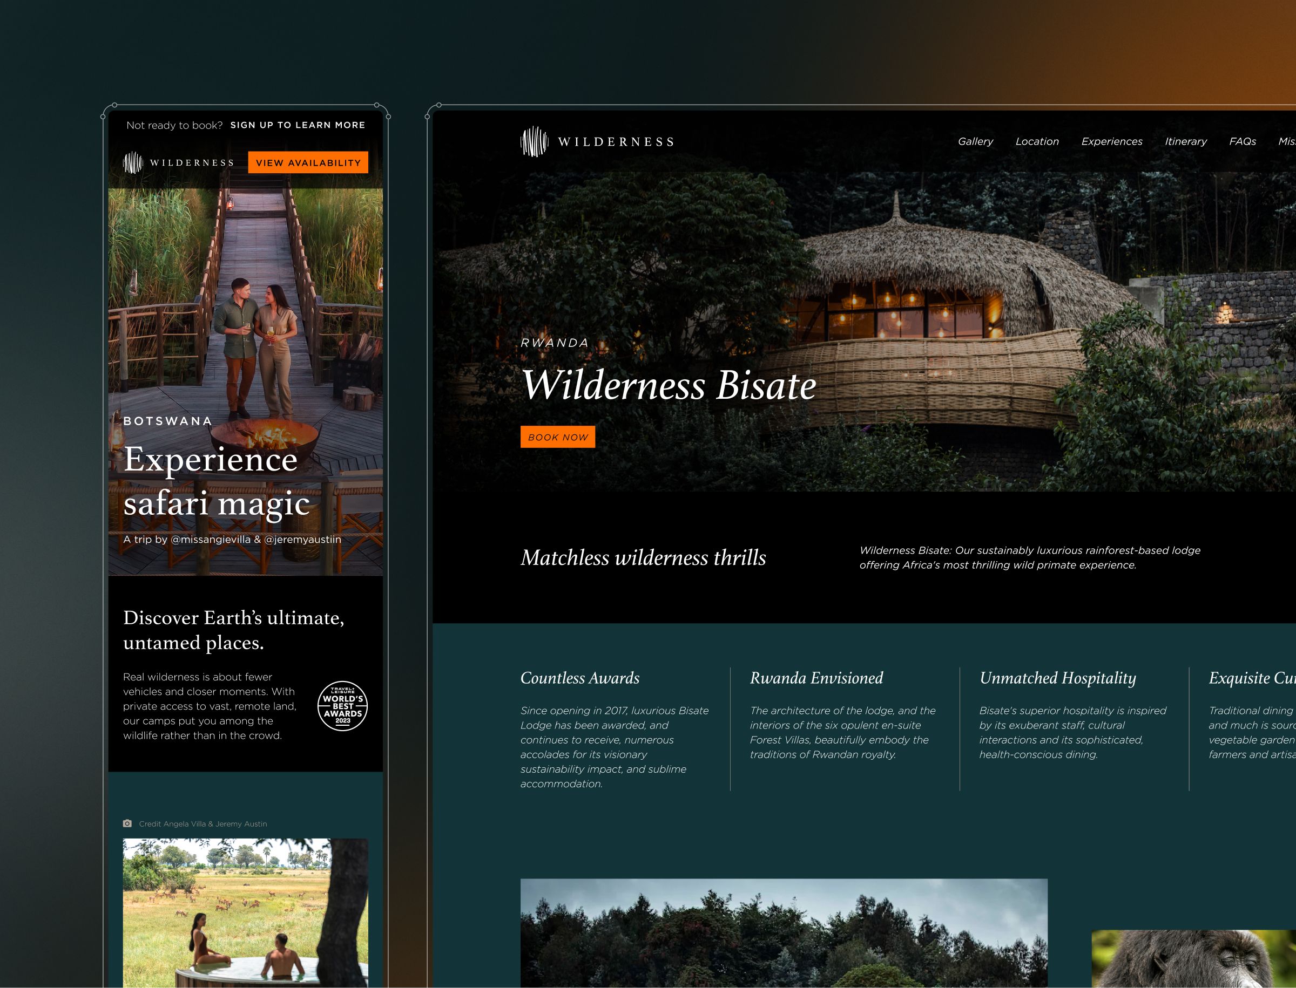The height and width of the screenshot is (988, 1296).
Task: Open the Gallery nav item
Action: pyautogui.click(x=975, y=141)
